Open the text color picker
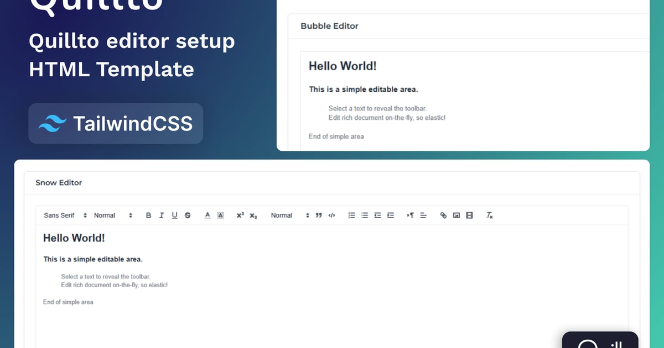This screenshot has width=664, height=348. [x=207, y=215]
